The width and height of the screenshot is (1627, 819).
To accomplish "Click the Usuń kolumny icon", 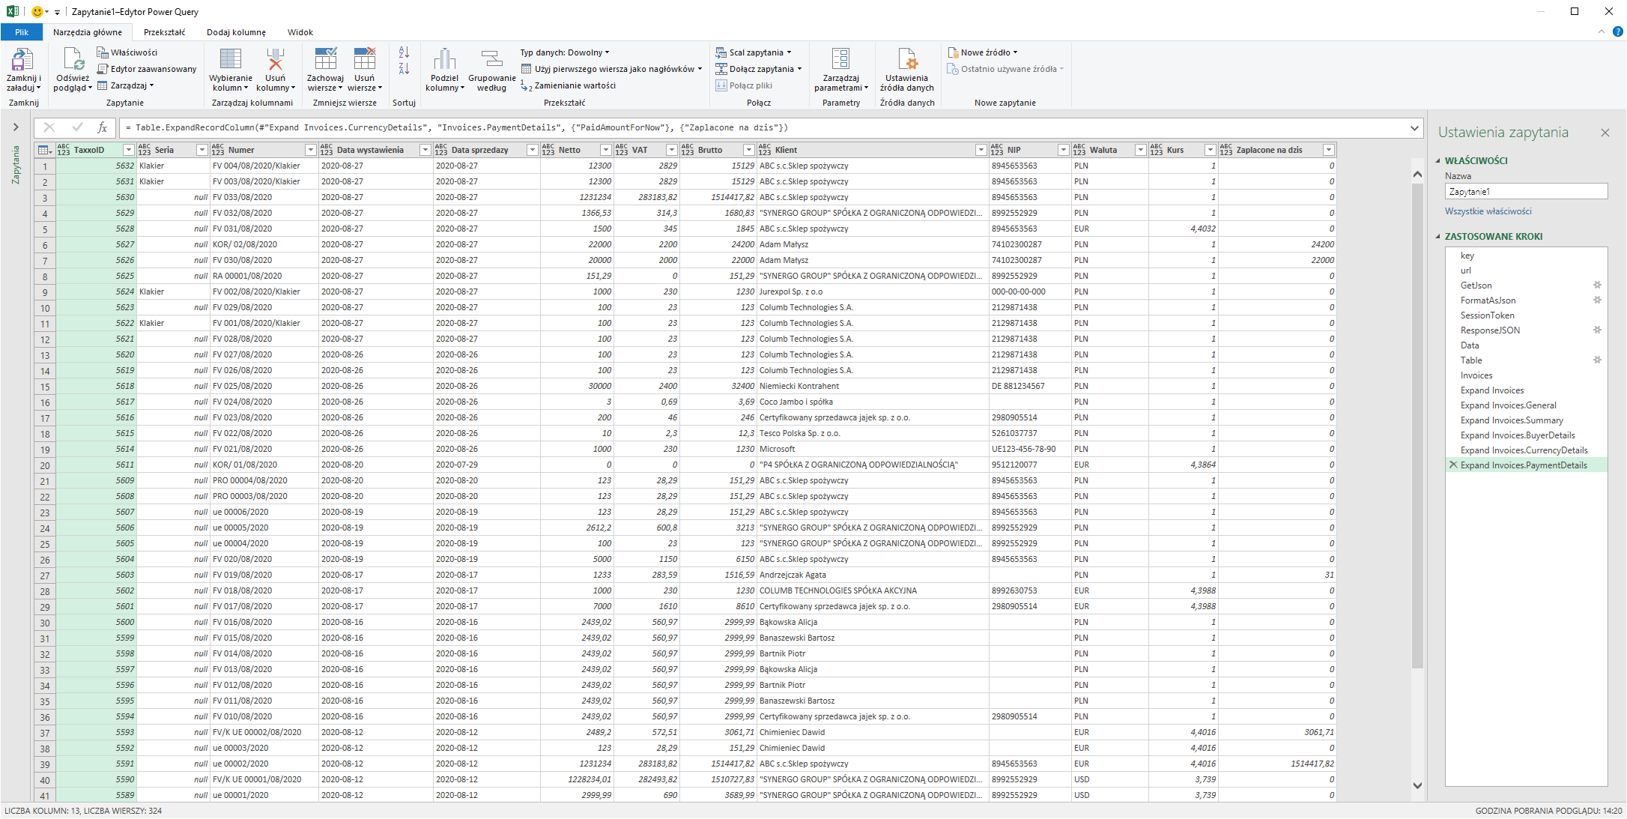I will [275, 60].
